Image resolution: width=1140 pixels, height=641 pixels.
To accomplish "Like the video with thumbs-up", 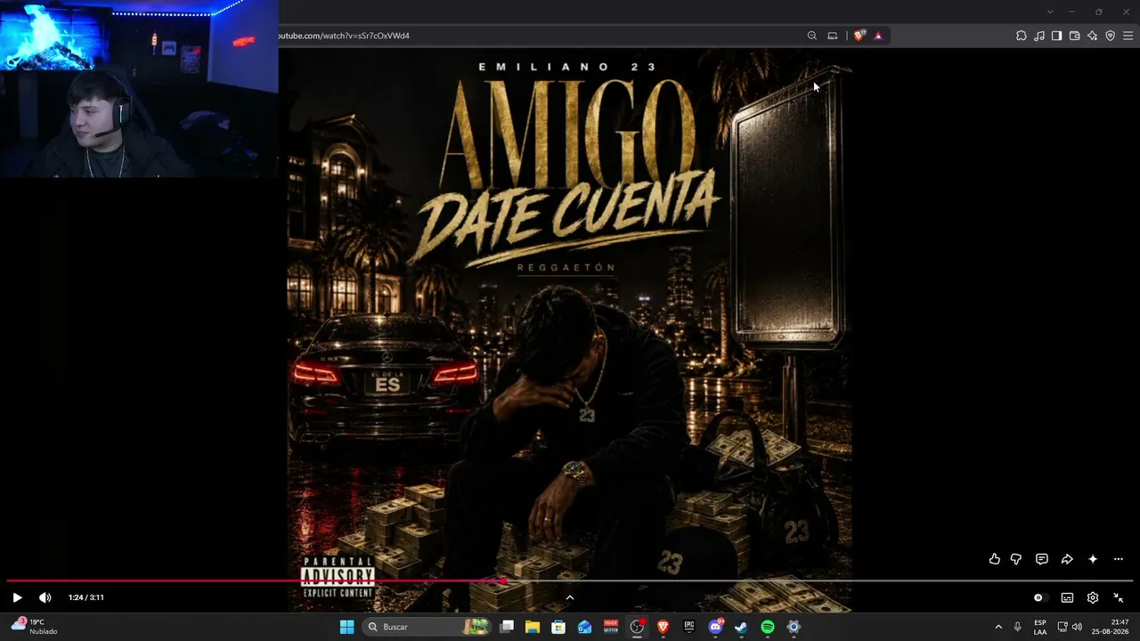I will [995, 559].
